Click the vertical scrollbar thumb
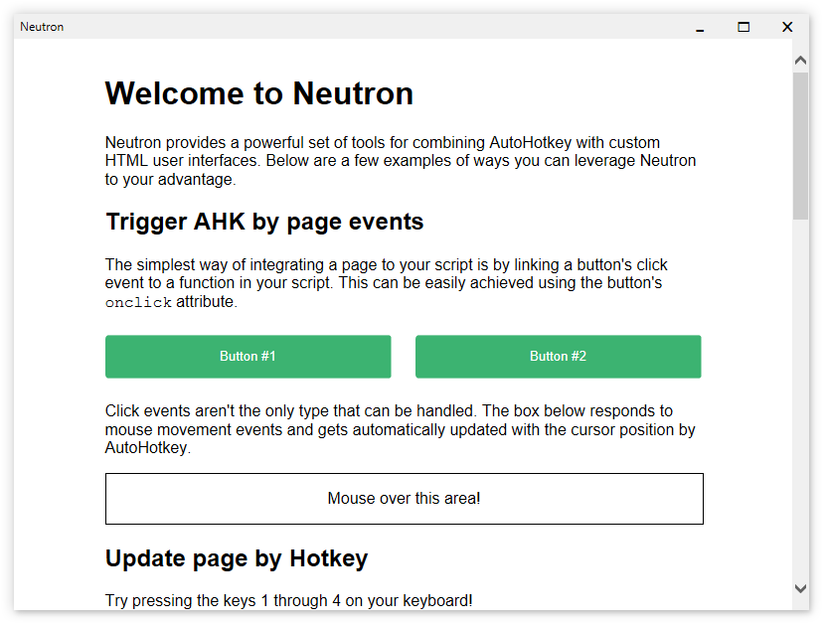This screenshot has height=625, width=826. pyautogui.click(x=800, y=146)
